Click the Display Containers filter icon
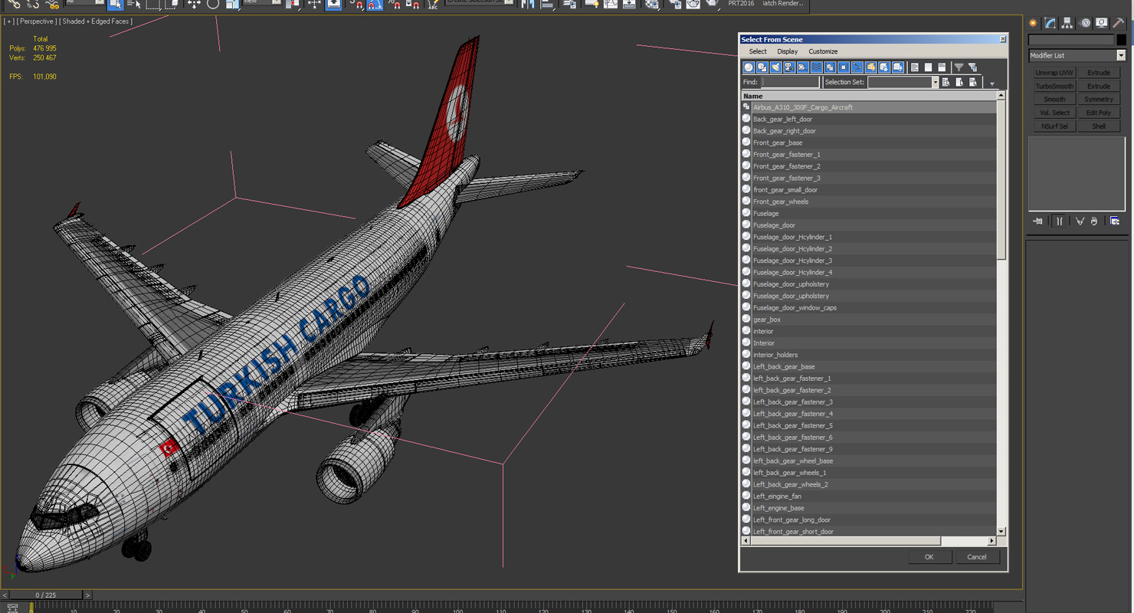The height and width of the screenshot is (613, 1134). tap(871, 67)
